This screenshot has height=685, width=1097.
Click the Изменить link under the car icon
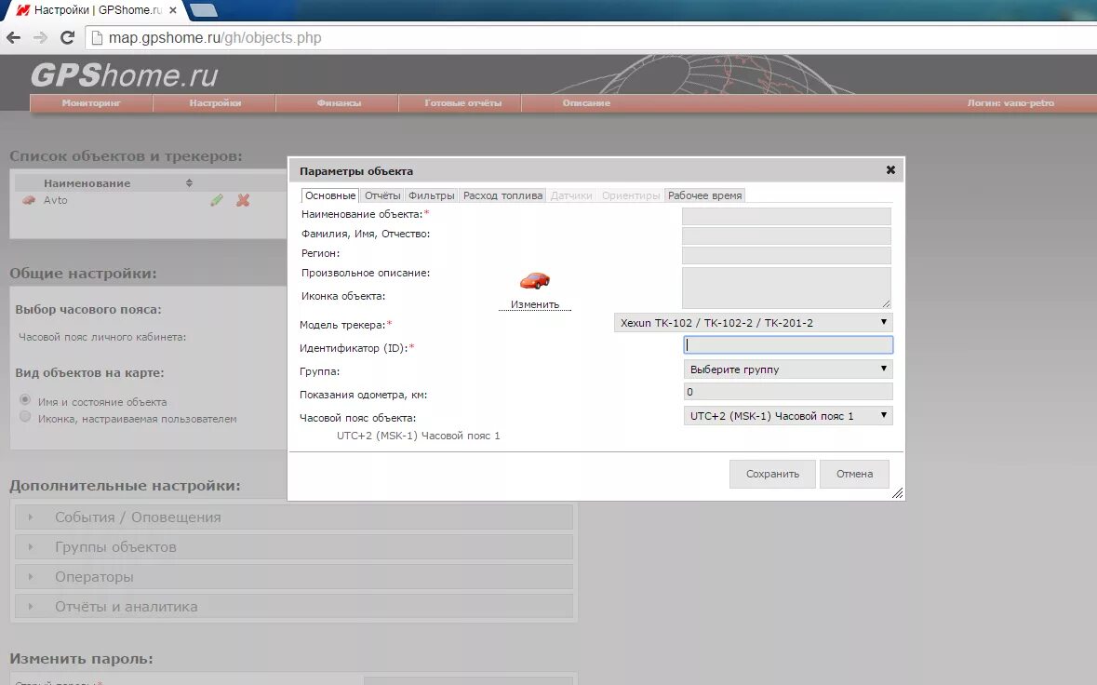coord(534,304)
